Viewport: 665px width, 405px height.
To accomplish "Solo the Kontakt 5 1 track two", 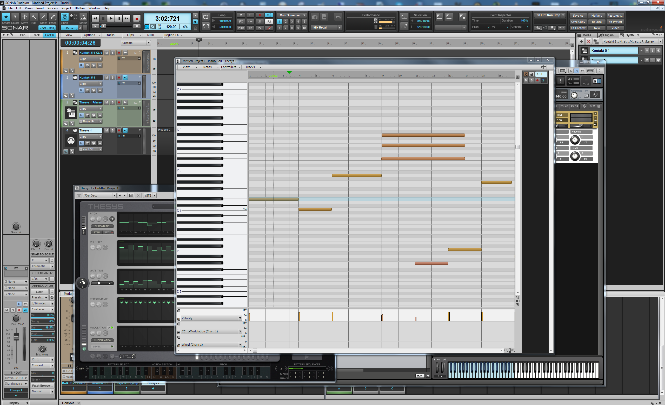I will tap(112, 78).
